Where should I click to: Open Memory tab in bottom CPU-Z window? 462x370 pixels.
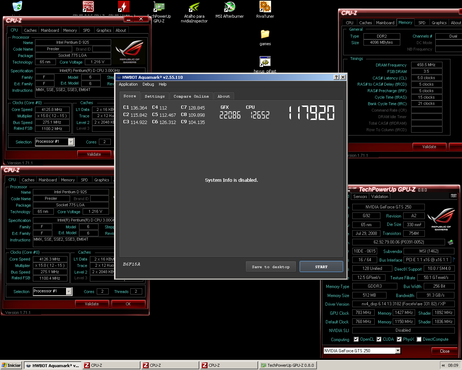pos(68,180)
